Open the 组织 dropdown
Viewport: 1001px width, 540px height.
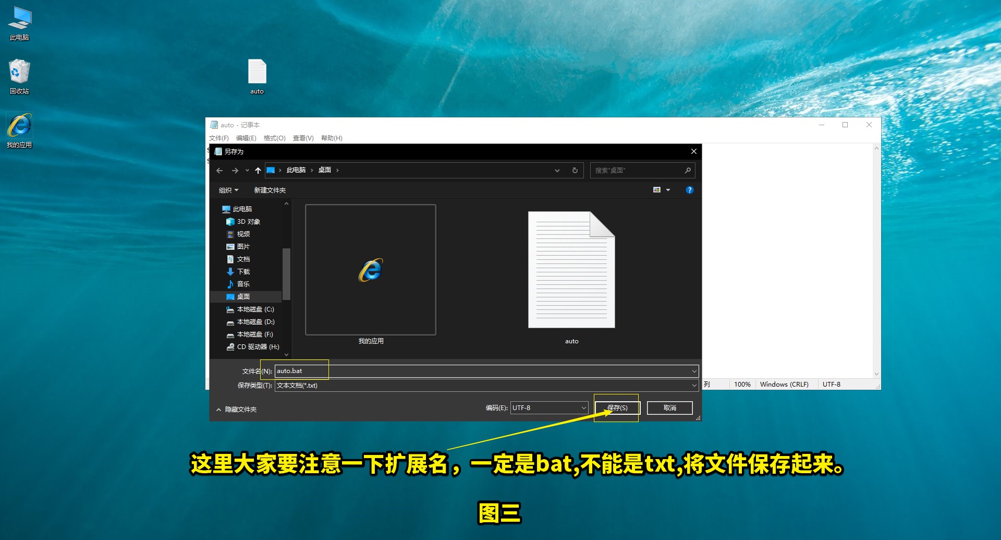point(228,190)
